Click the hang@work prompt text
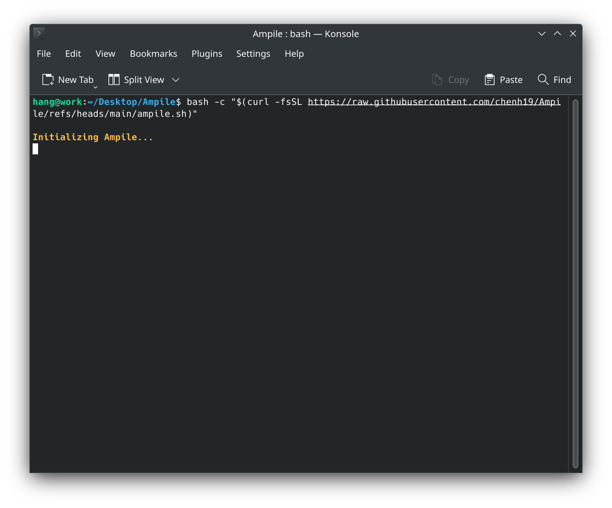The height and width of the screenshot is (508, 612). 57,102
